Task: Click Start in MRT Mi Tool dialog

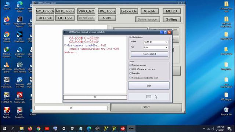Action: tap(149, 86)
